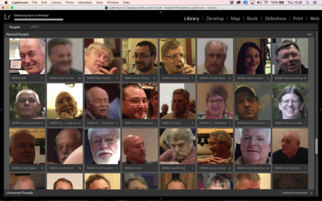Click the Lr logo identity plate

pos(7,17)
